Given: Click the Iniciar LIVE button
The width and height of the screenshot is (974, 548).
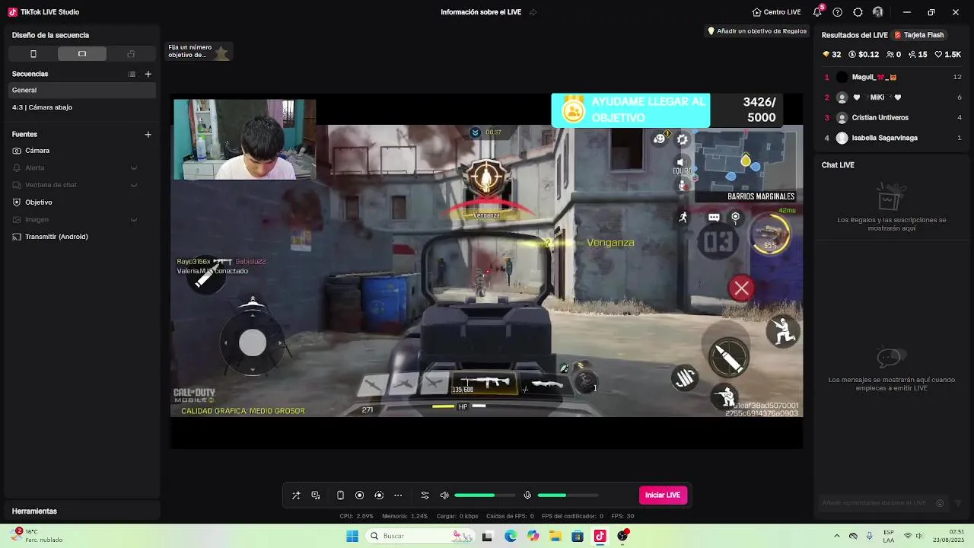Looking at the screenshot, I should click(x=663, y=495).
